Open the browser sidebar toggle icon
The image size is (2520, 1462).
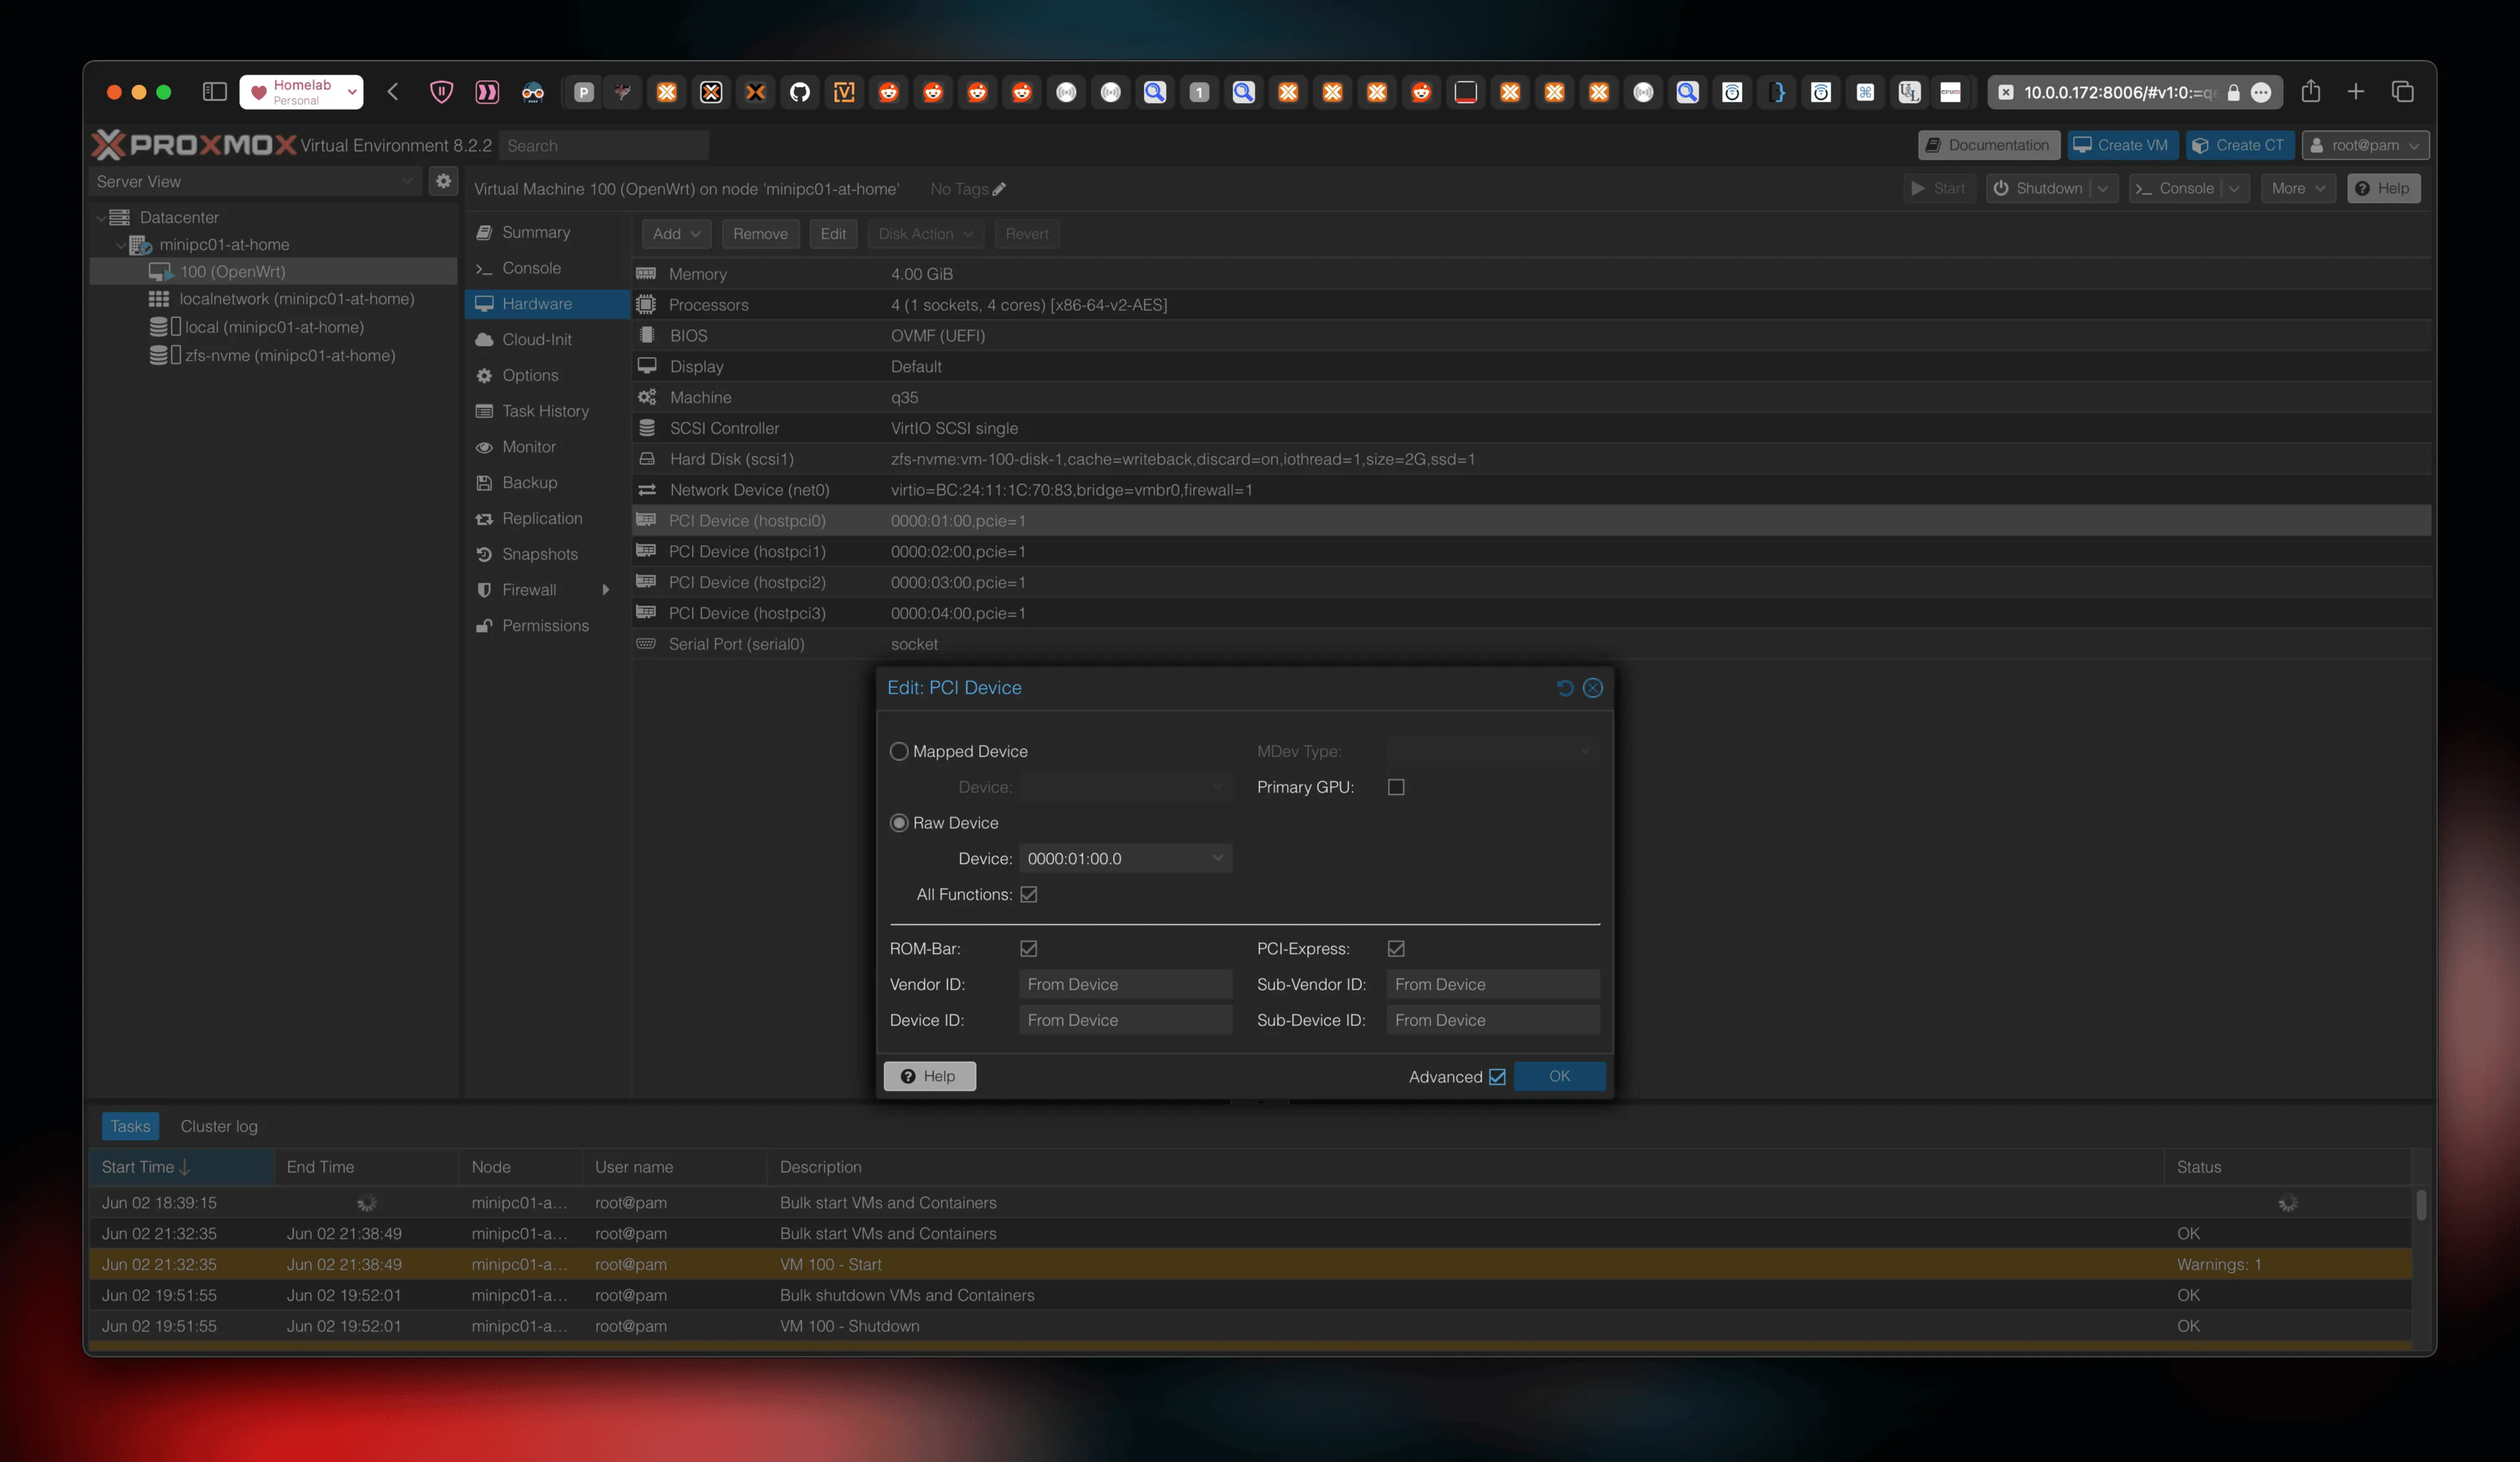pyautogui.click(x=214, y=92)
